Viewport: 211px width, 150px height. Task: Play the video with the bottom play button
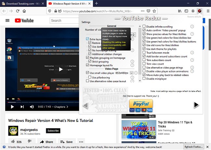tap(12, 107)
